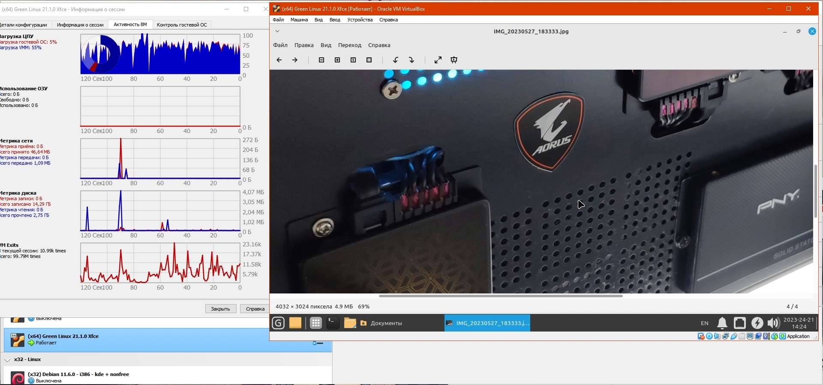Open the applications grid launcher
823x385 pixels.
click(x=316, y=323)
